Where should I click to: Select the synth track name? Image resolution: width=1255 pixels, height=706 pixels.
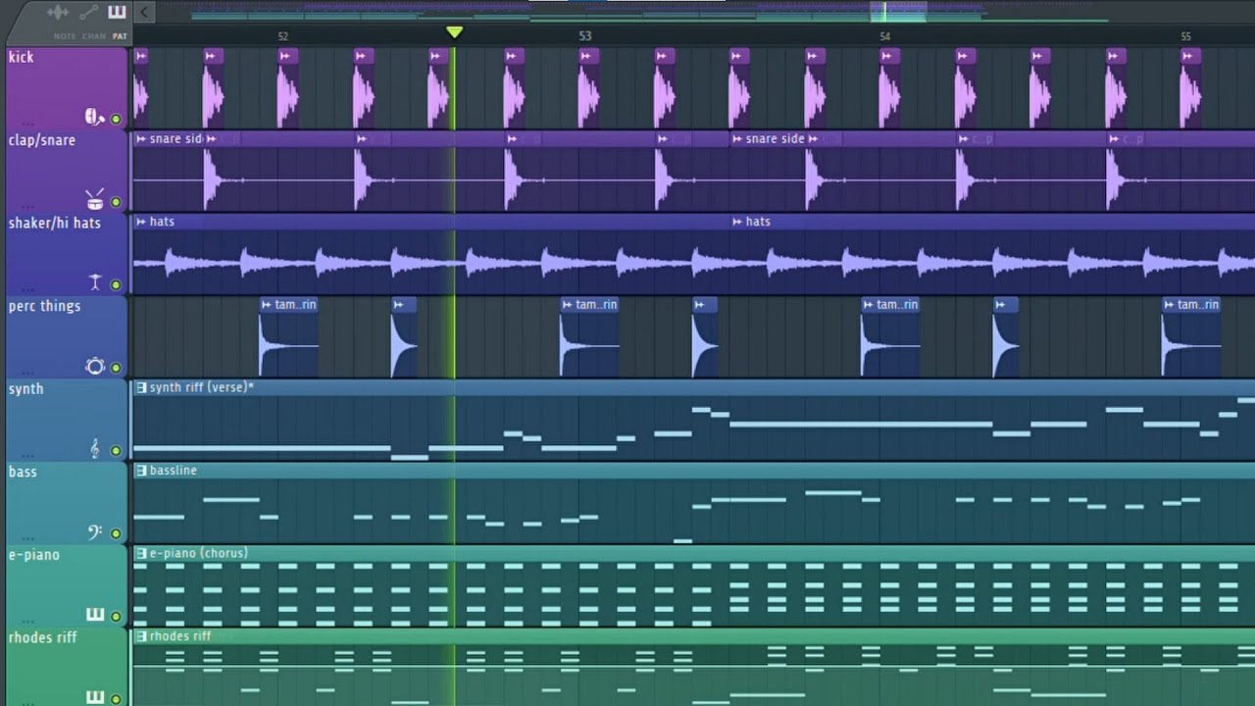pyautogui.click(x=26, y=389)
